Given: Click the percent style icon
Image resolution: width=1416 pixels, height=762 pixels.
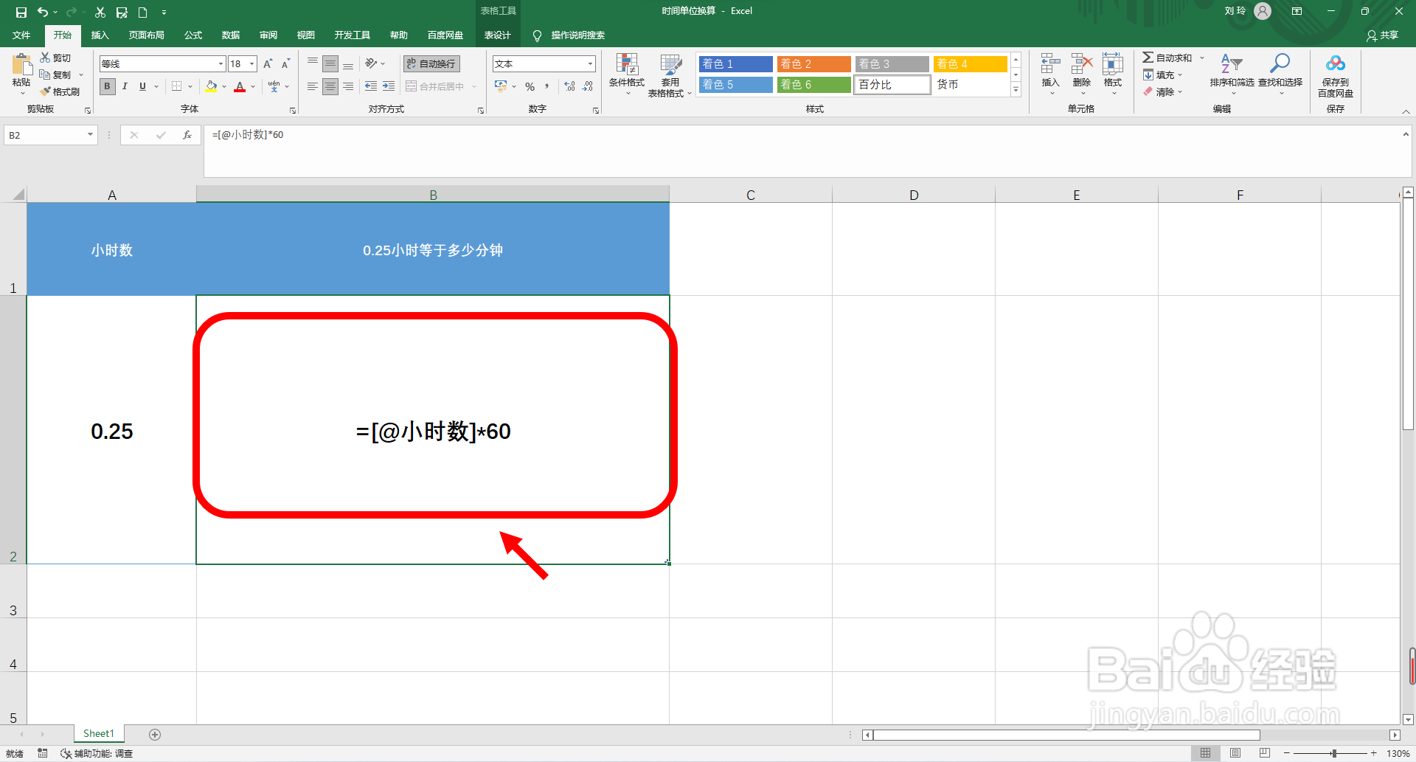Looking at the screenshot, I should (x=530, y=86).
